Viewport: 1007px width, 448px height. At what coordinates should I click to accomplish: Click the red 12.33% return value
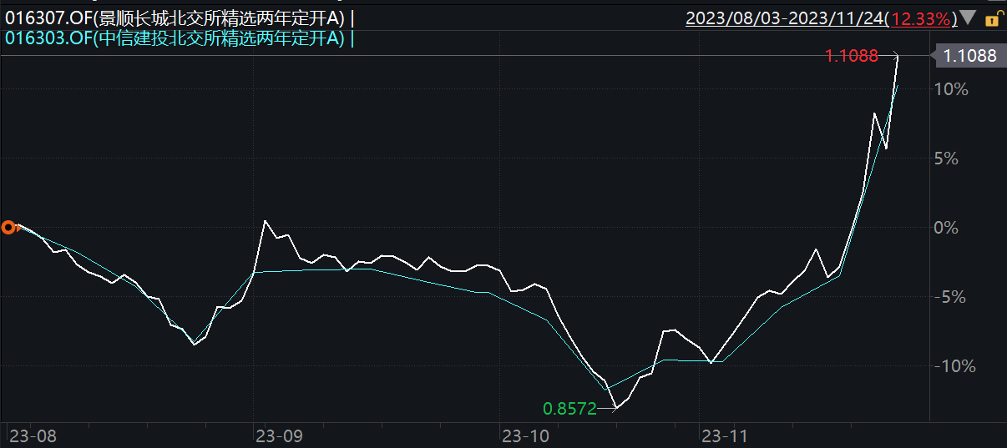928,18
